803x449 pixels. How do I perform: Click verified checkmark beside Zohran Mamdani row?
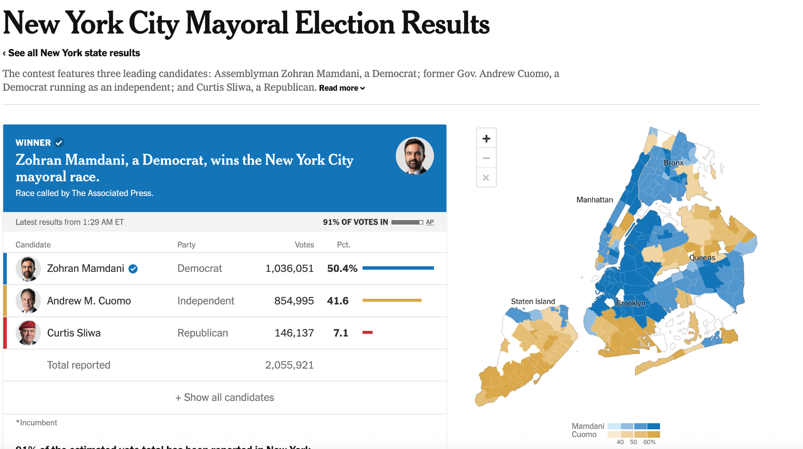click(x=133, y=269)
